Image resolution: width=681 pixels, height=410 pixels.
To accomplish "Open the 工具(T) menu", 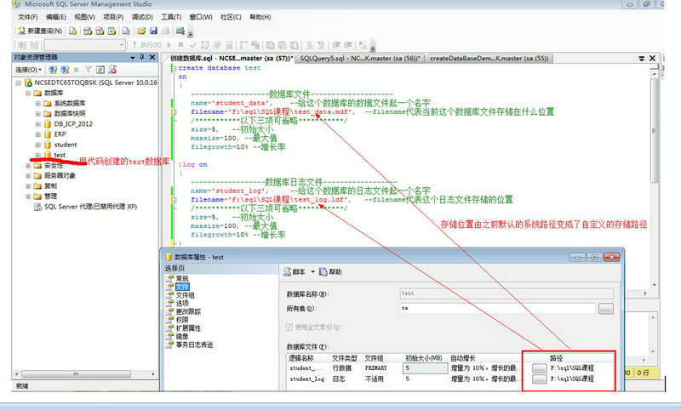I will click(x=172, y=17).
